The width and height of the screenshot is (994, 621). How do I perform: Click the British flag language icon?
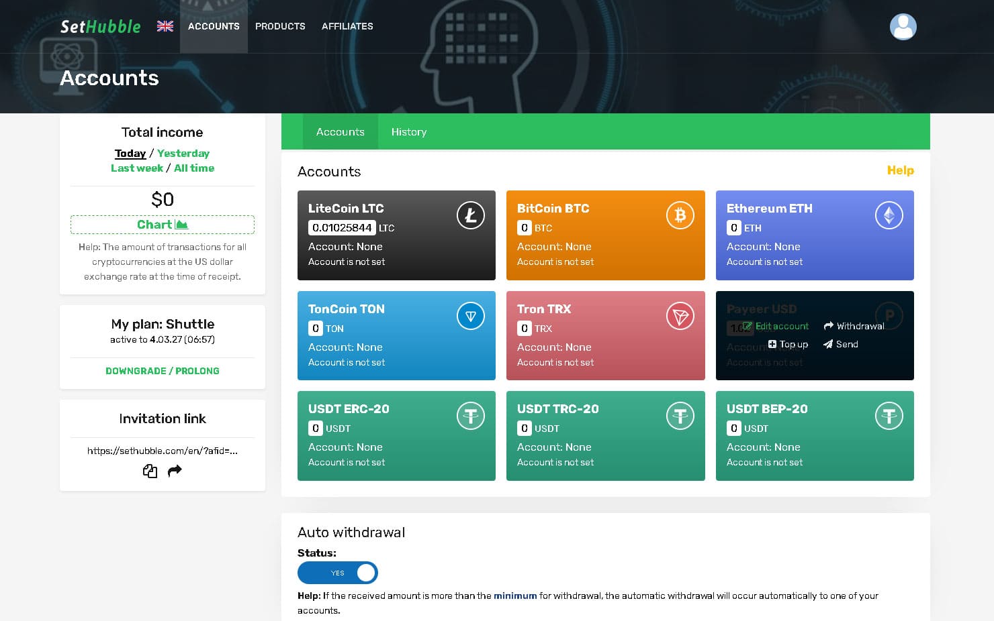click(x=165, y=26)
